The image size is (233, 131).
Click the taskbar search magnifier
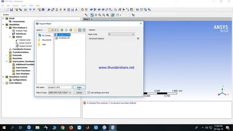[12, 128]
